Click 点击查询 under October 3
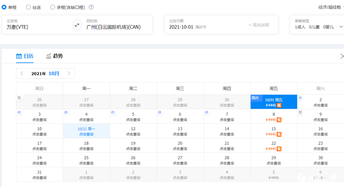Screen dimensions: 344x187 click(x=39, y=120)
